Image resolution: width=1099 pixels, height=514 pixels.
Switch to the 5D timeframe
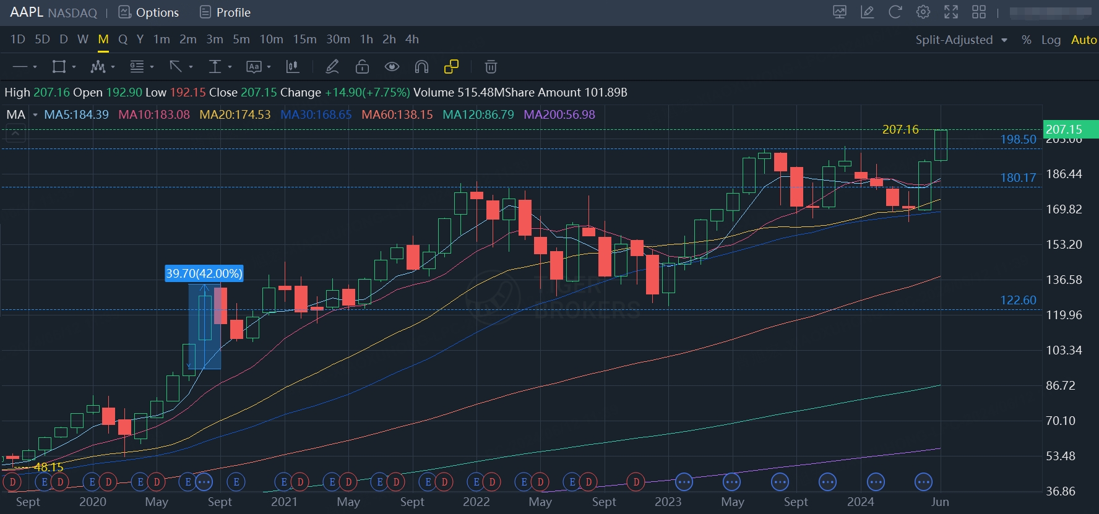coord(42,39)
